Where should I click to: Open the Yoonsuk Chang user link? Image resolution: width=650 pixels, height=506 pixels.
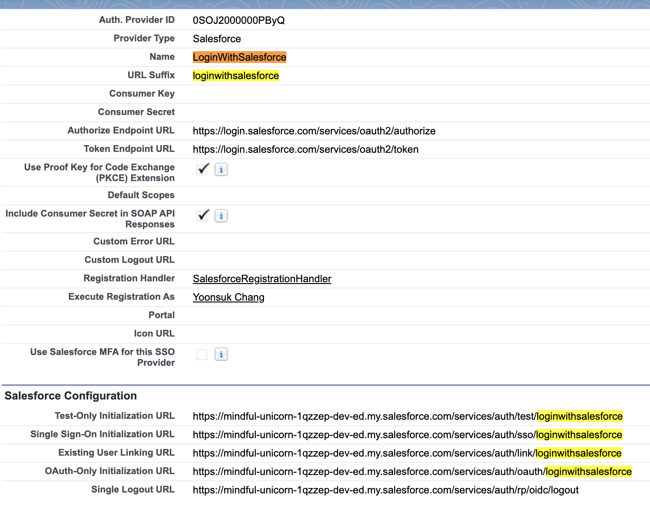click(x=228, y=297)
